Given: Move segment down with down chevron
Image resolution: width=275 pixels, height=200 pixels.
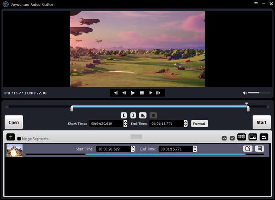Looking at the screenshot, I should point(232,138).
